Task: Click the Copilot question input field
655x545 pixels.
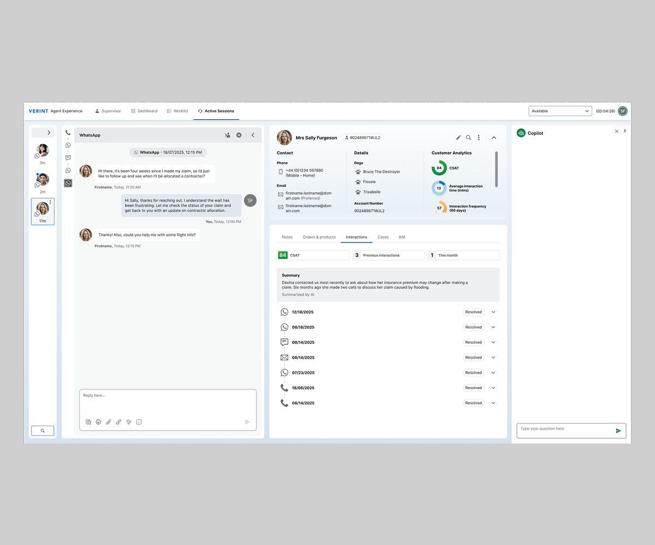Action: [565, 430]
